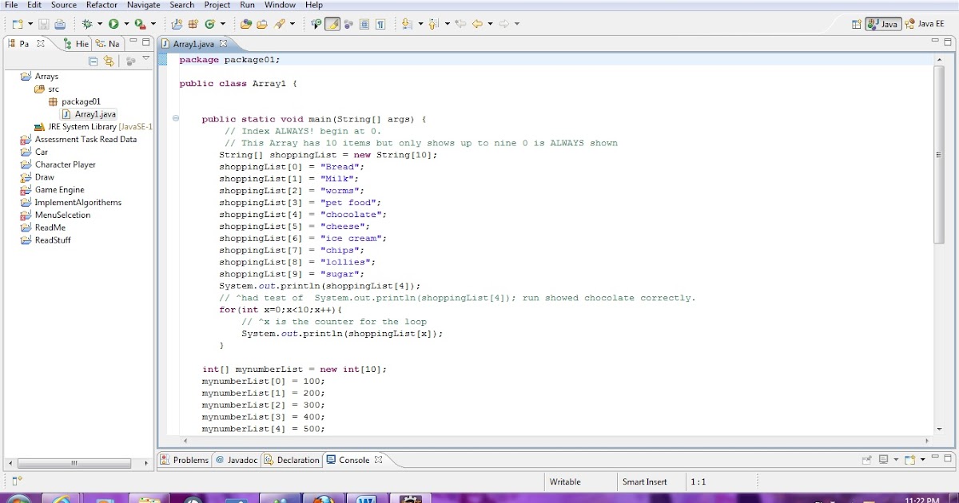959x503 pixels.
Task: Save the current file
Action: tap(42, 23)
